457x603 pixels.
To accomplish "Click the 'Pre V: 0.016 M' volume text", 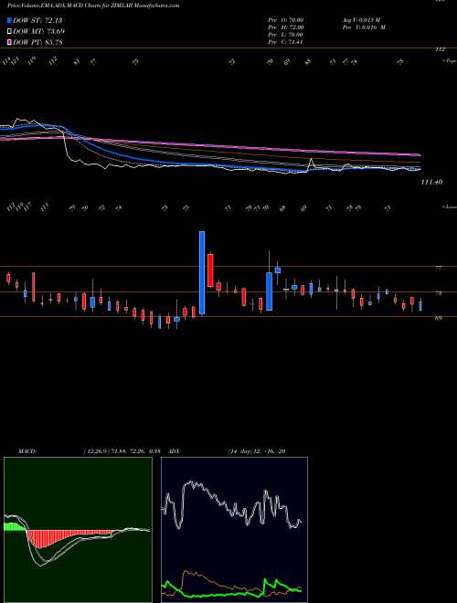I will pos(364,27).
